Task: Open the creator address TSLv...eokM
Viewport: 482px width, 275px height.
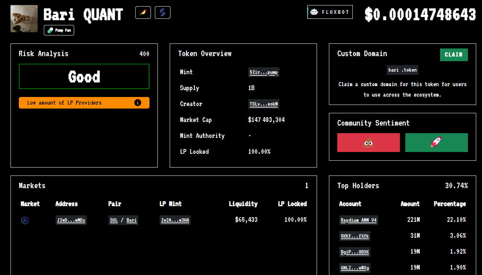Action: [263, 104]
